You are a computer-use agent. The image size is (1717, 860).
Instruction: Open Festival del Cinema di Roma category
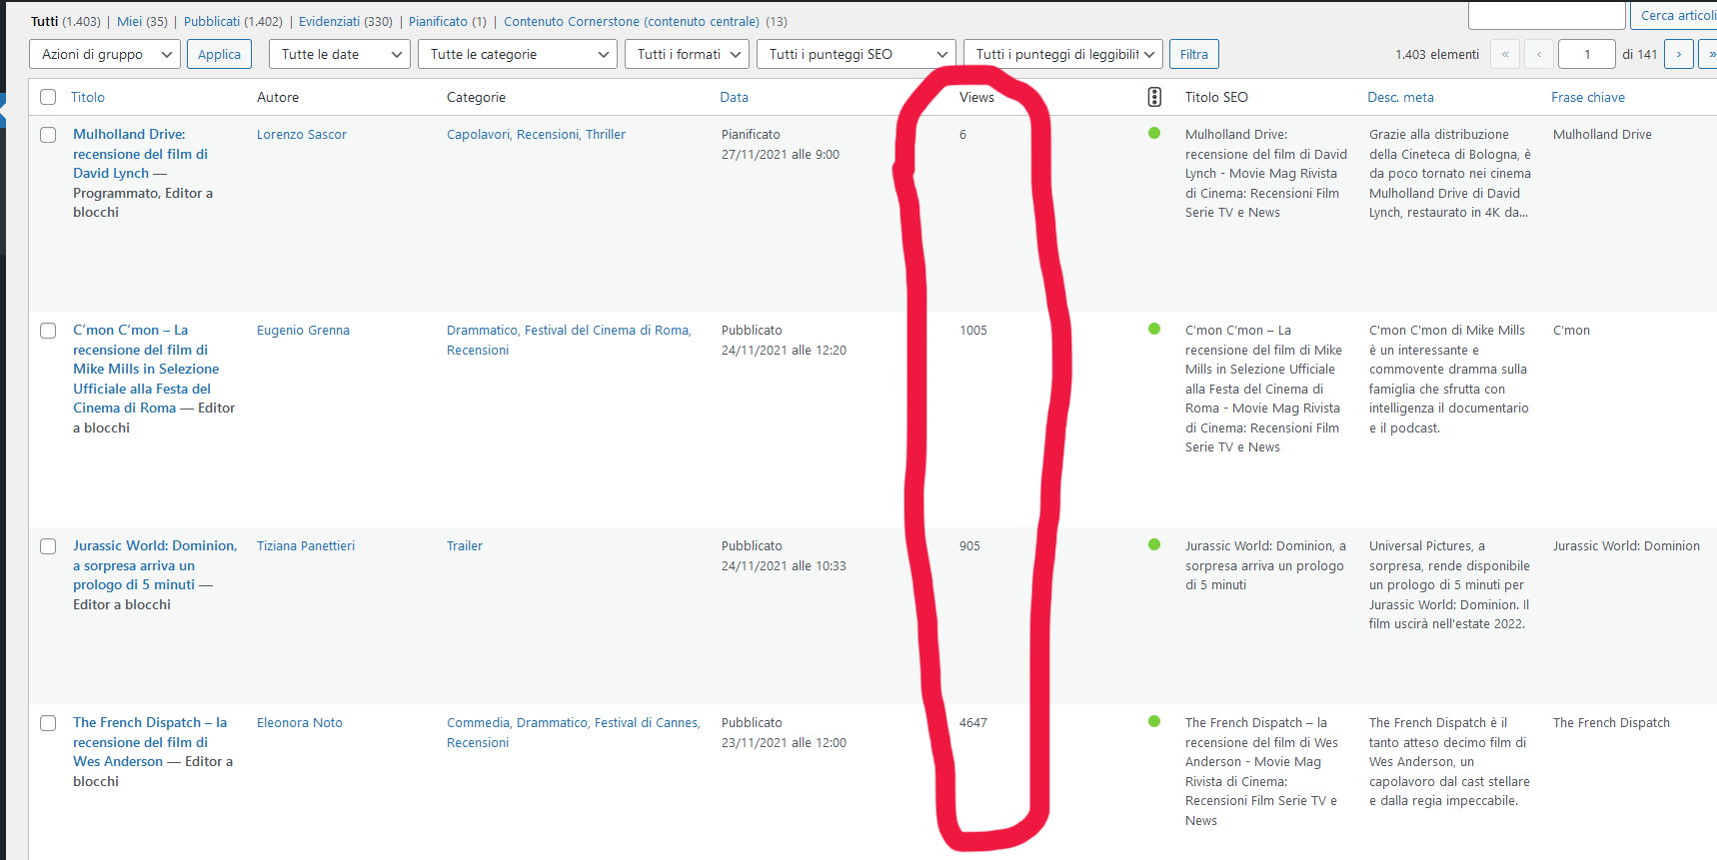(x=607, y=330)
